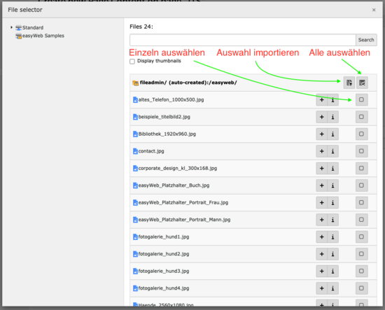Show info for easyWeb_Platzhalter_Portrait_Mann.jpg
The image size is (385, 310).
coord(333,220)
